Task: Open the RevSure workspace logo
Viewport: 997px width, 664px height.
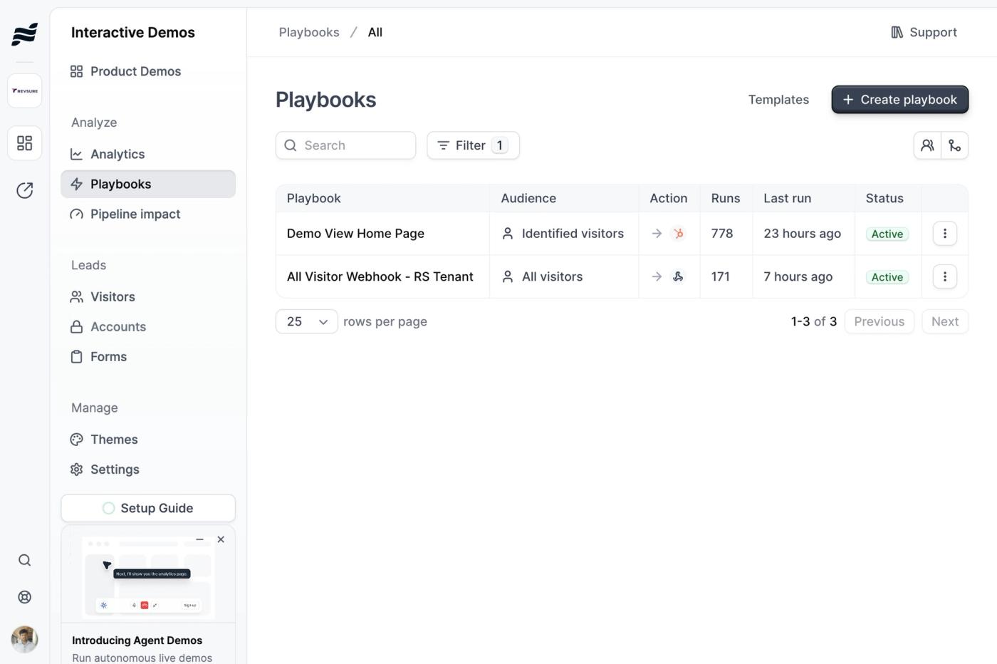Action: coord(25,91)
